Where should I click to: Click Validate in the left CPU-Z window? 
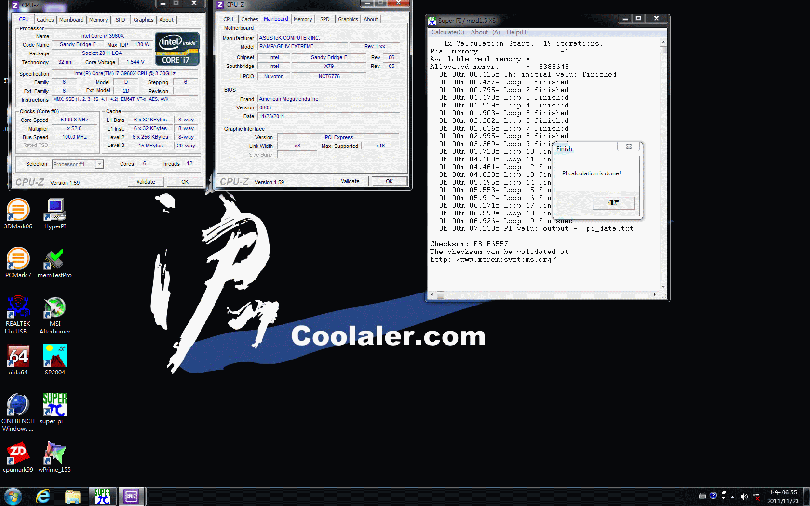pyautogui.click(x=146, y=182)
